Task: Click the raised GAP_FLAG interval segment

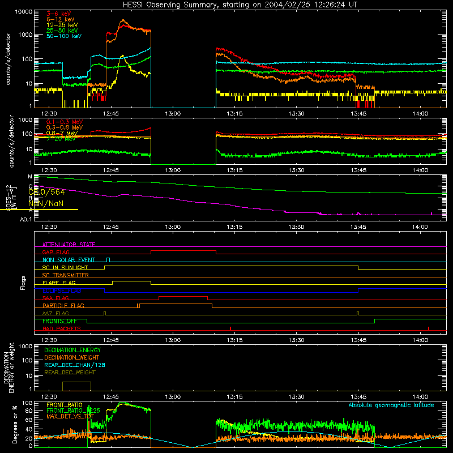Action: click(x=183, y=251)
